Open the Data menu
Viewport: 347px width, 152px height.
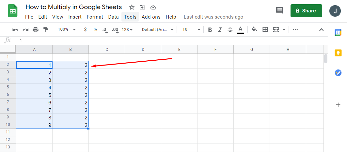click(x=113, y=17)
